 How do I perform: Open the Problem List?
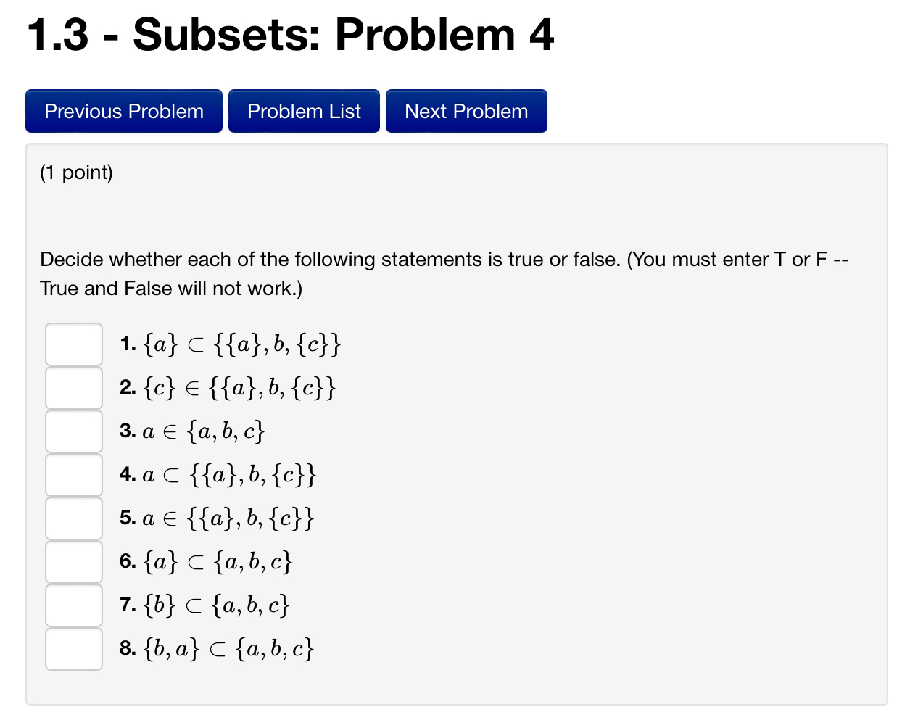(x=303, y=111)
